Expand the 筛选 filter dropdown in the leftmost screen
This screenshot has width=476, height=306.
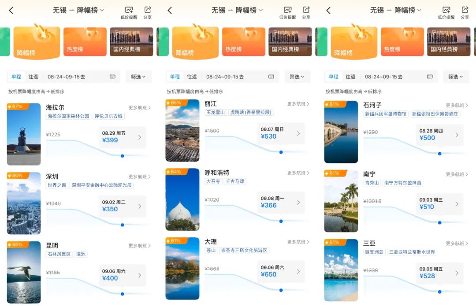(x=138, y=77)
